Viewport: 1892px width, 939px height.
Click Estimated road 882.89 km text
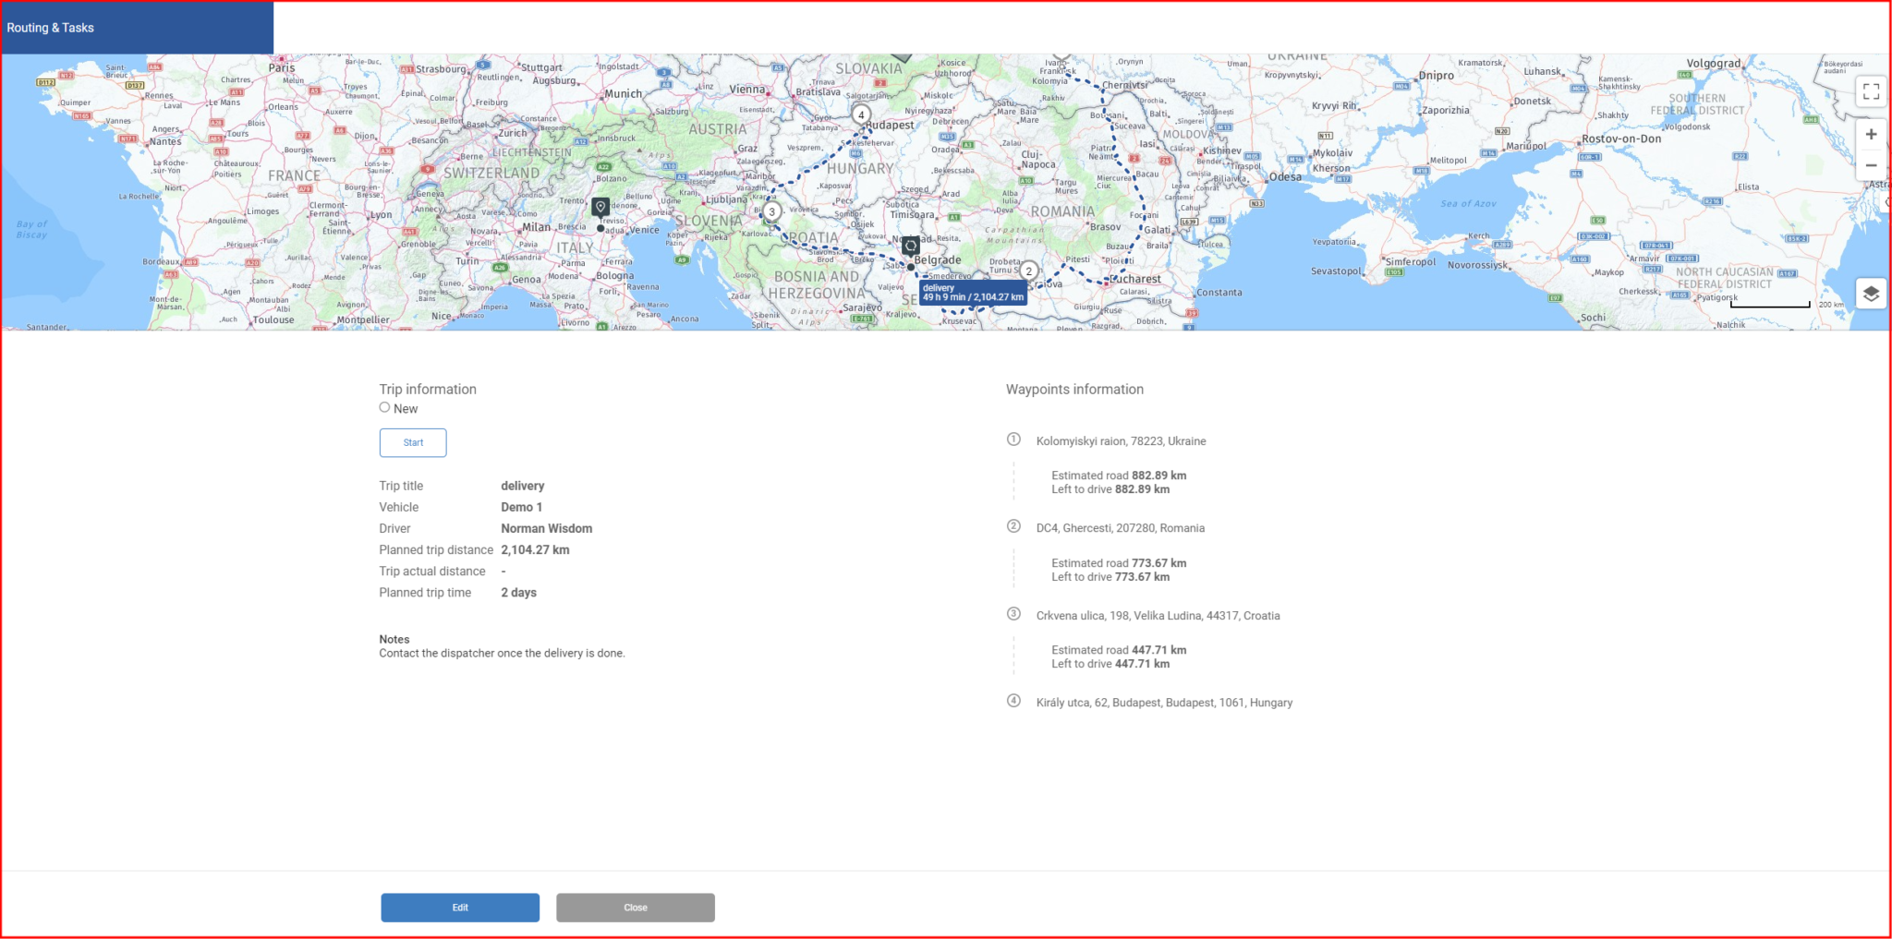tap(1119, 476)
